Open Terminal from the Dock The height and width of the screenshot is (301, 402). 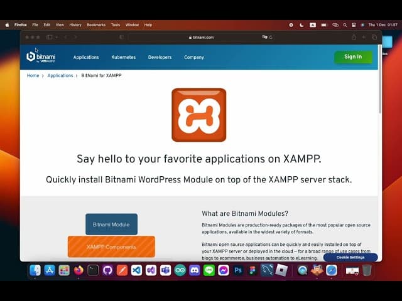coord(93,270)
